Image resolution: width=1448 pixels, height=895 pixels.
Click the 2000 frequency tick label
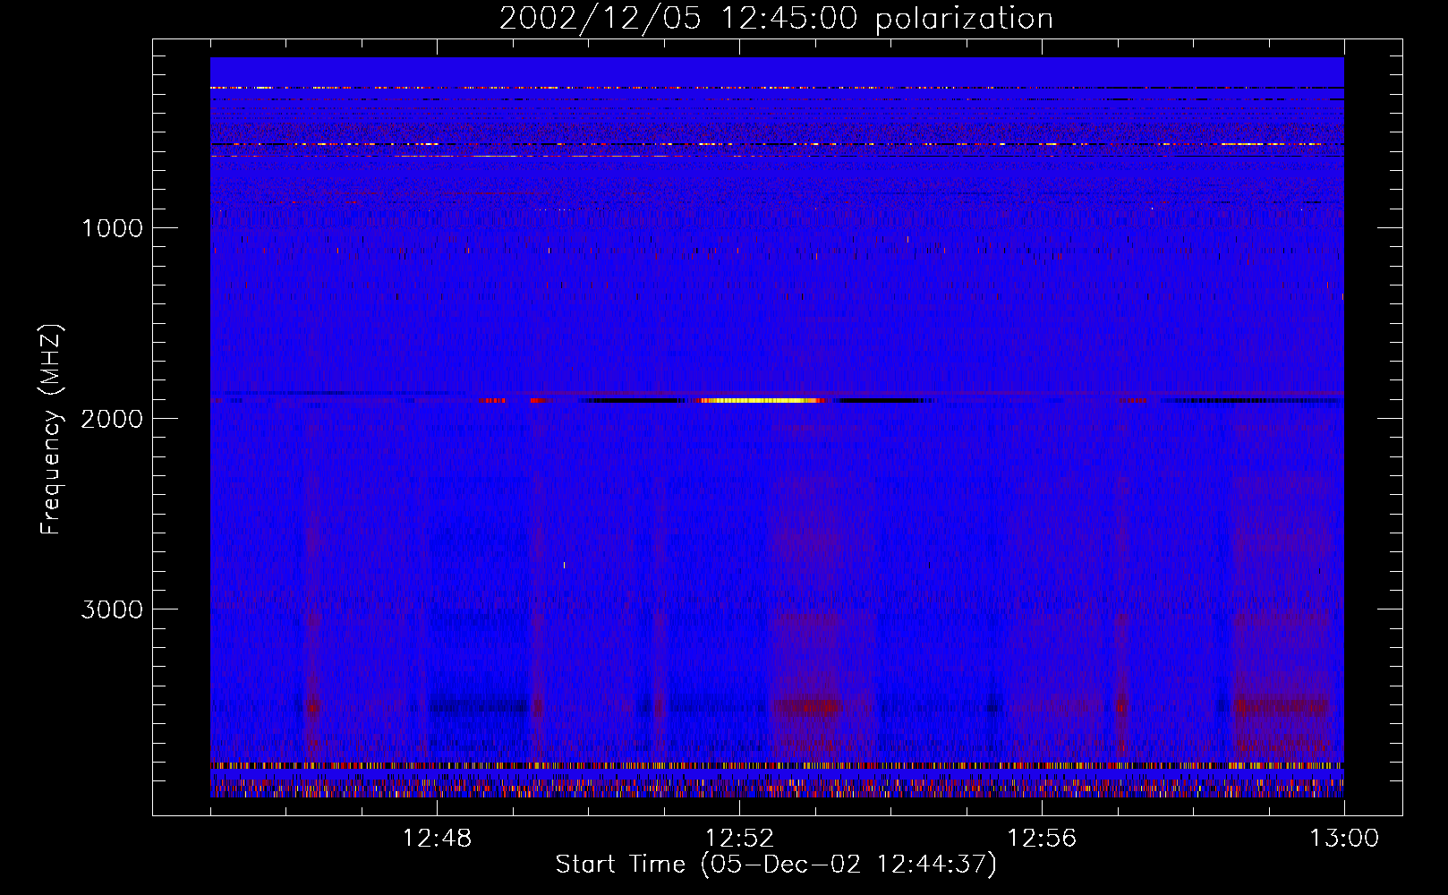tap(112, 419)
